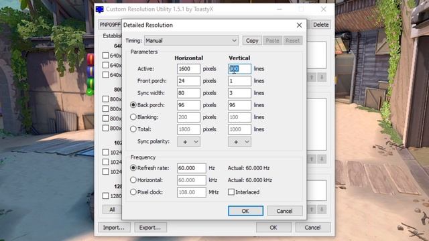
Task: Click Cancel at bottom of Custom Resolution Utility window
Action: click(313, 228)
